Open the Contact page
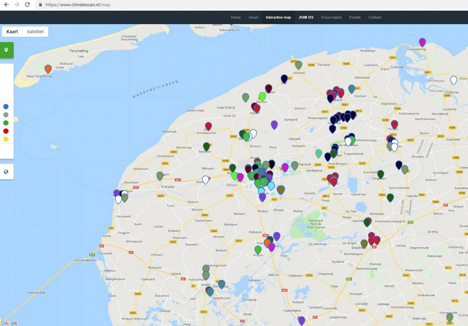Image resolution: width=468 pixels, height=326 pixels. pos(375,17)
